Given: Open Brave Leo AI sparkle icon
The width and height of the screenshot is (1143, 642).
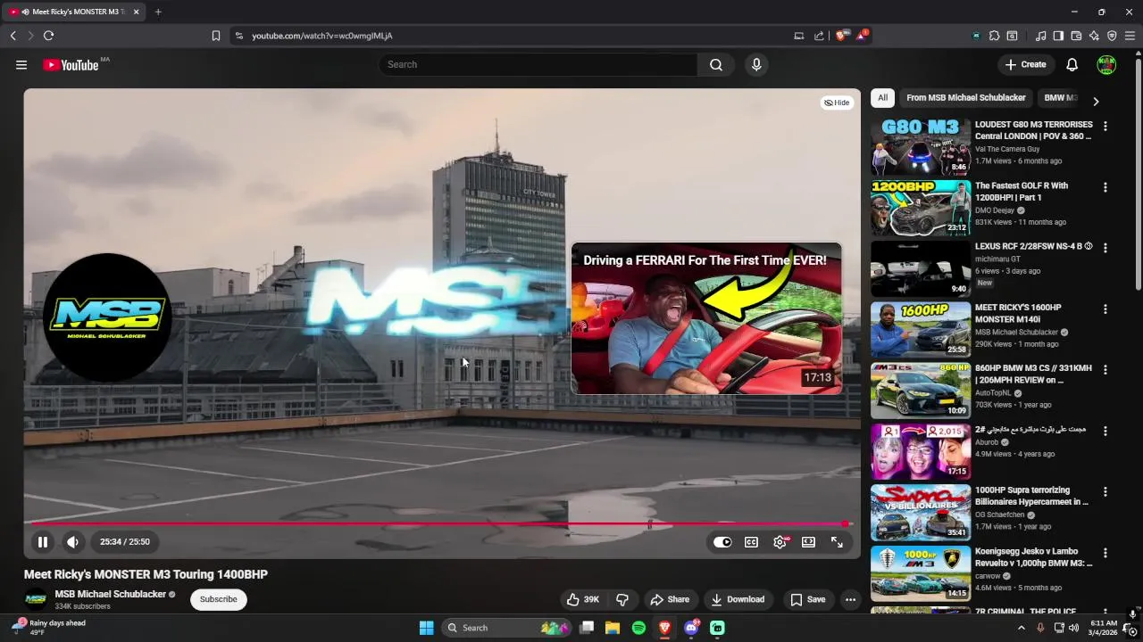Looking at the screenshot, I should coord(1094,36).
